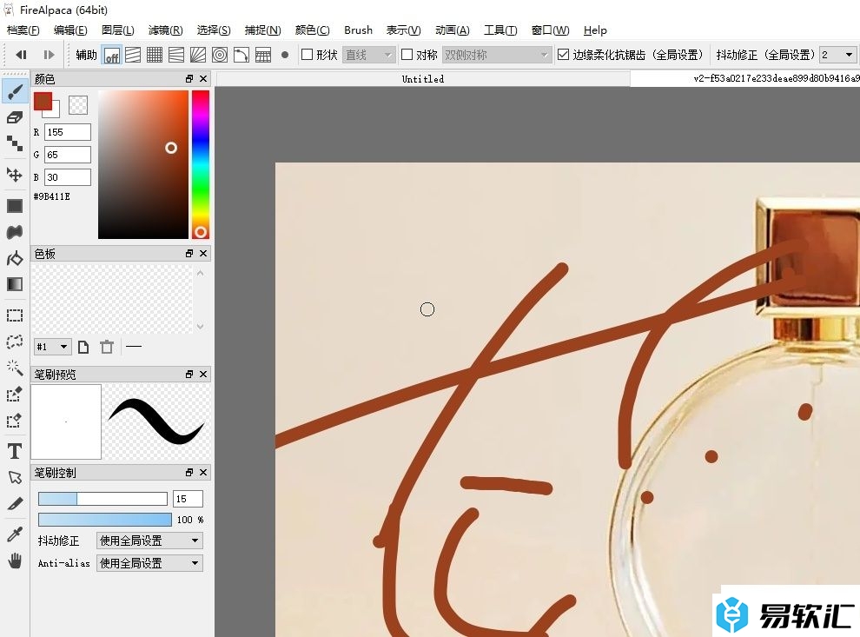The width and height of the screenshot is (860, 637).
Task: Enable 3D perspective snap
Action: 263,55
